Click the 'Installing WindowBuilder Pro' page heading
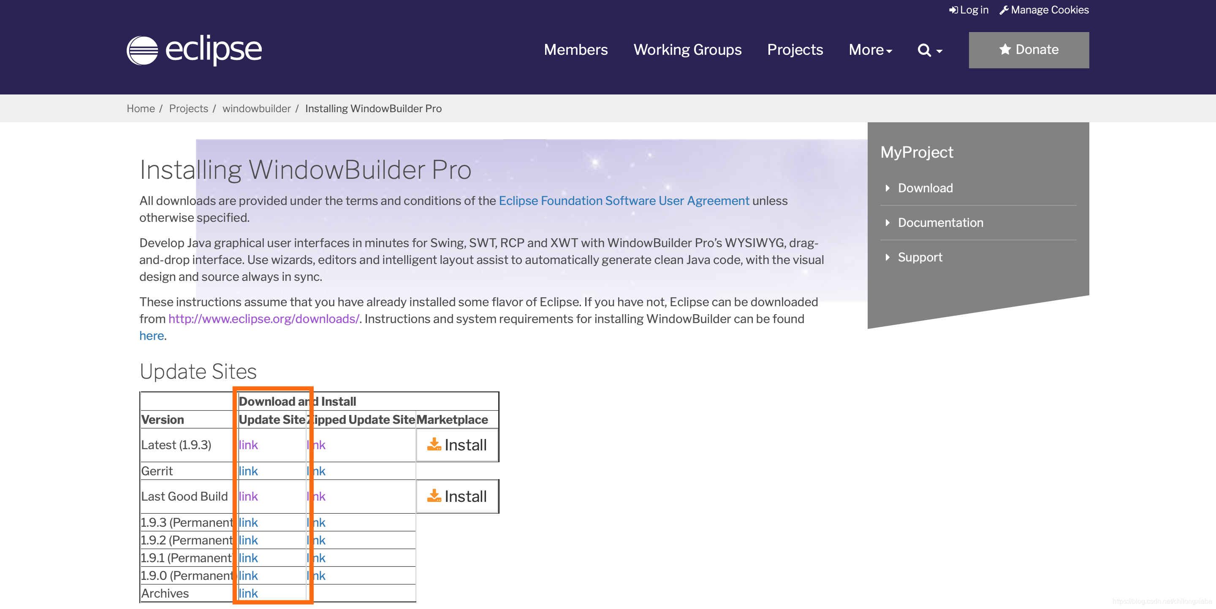Screen dimensions: 1216x609 click(x=305, y=170)
